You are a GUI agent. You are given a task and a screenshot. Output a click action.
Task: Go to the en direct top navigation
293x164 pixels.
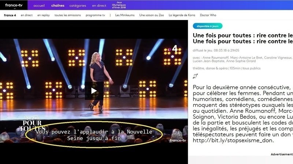coord(99,5)
